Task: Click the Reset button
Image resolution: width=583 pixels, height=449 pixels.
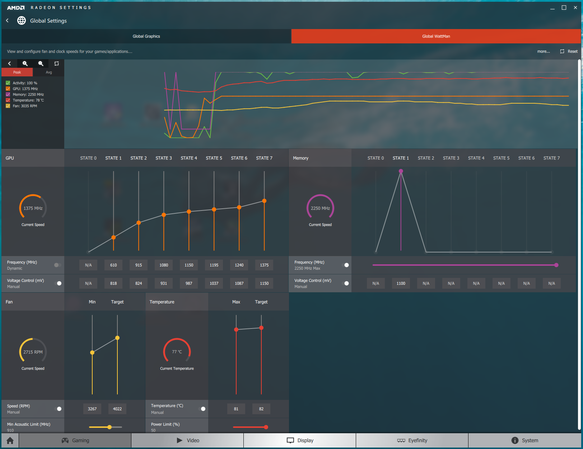Action: (569, 51)
